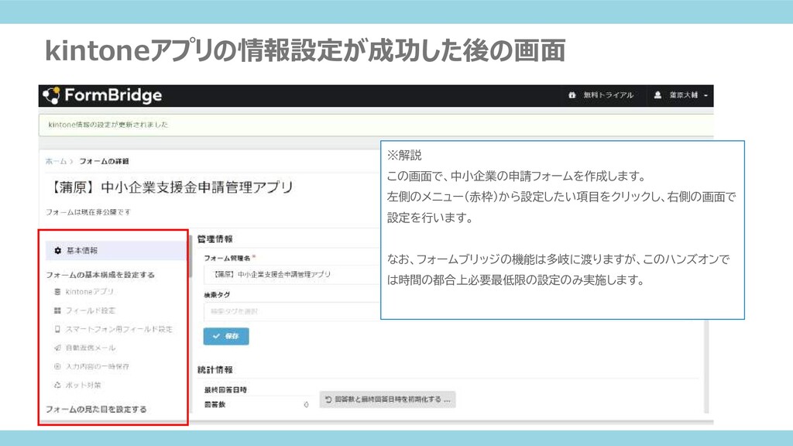Select 基本情報 in the sidebar
Viewport: 793px width, 446px height.
(x=116, y=251)
